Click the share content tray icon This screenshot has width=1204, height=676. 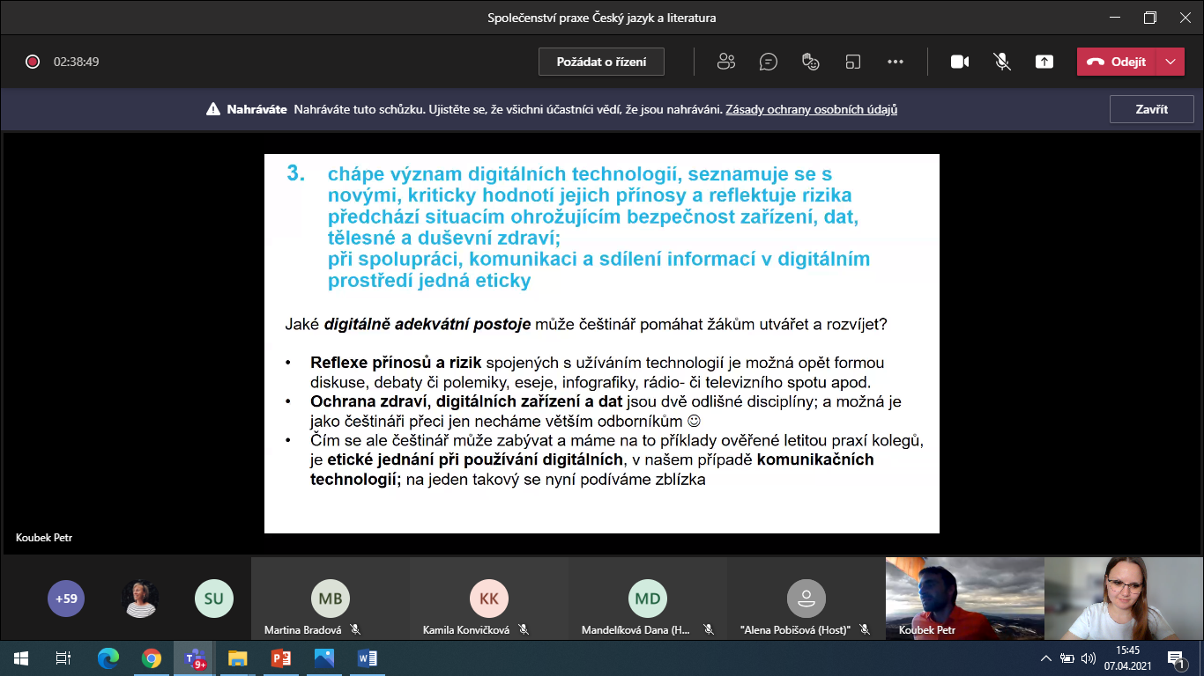pos(1044,62)
